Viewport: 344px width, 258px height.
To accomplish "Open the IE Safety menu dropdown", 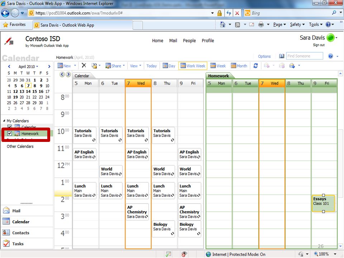I will click(297, 25).
